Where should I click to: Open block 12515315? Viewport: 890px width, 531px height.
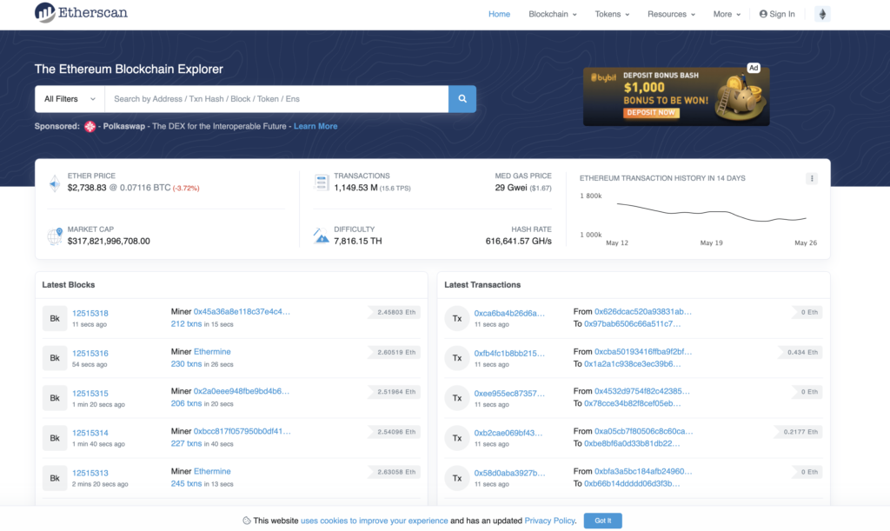click(90, 393)
